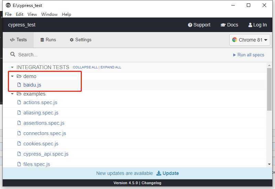Click the Changelog link
The height and width of the screenshot is (189, 275).
(151, 183)
